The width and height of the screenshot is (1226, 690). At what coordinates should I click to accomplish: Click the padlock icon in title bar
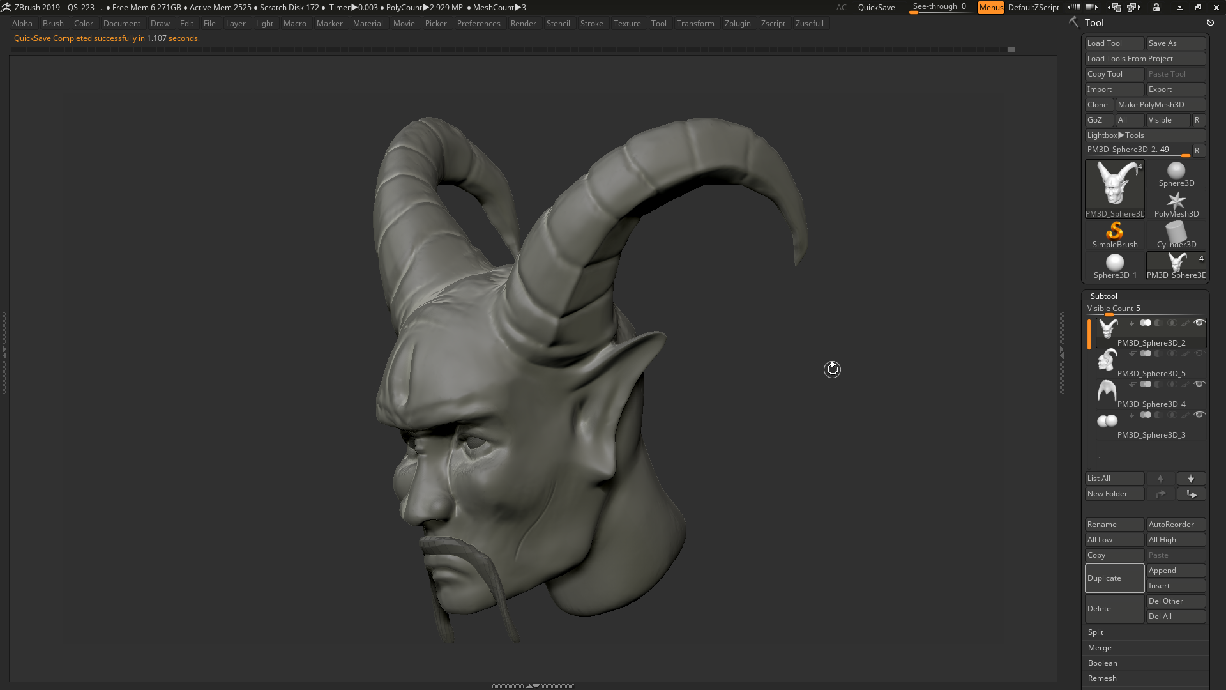pos(1156,7)
